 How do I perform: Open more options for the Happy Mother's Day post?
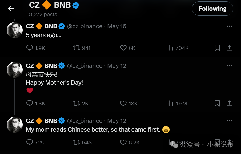pos(229,66)
